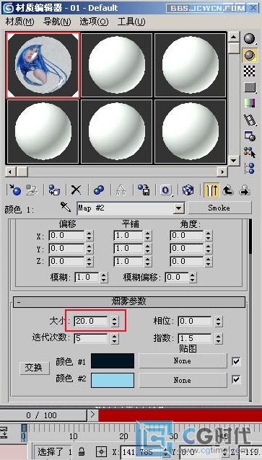Click the selection lock icon in status bar
The height and width of the screenshot is (460, 262).
point(82,452)
